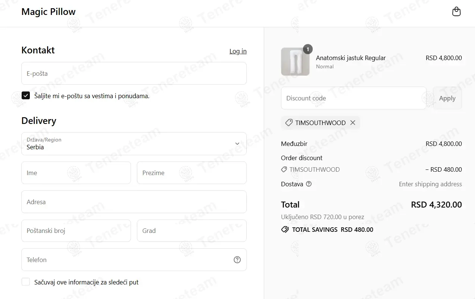Follow the Log in link
The image size is (475, 299).
238,51
